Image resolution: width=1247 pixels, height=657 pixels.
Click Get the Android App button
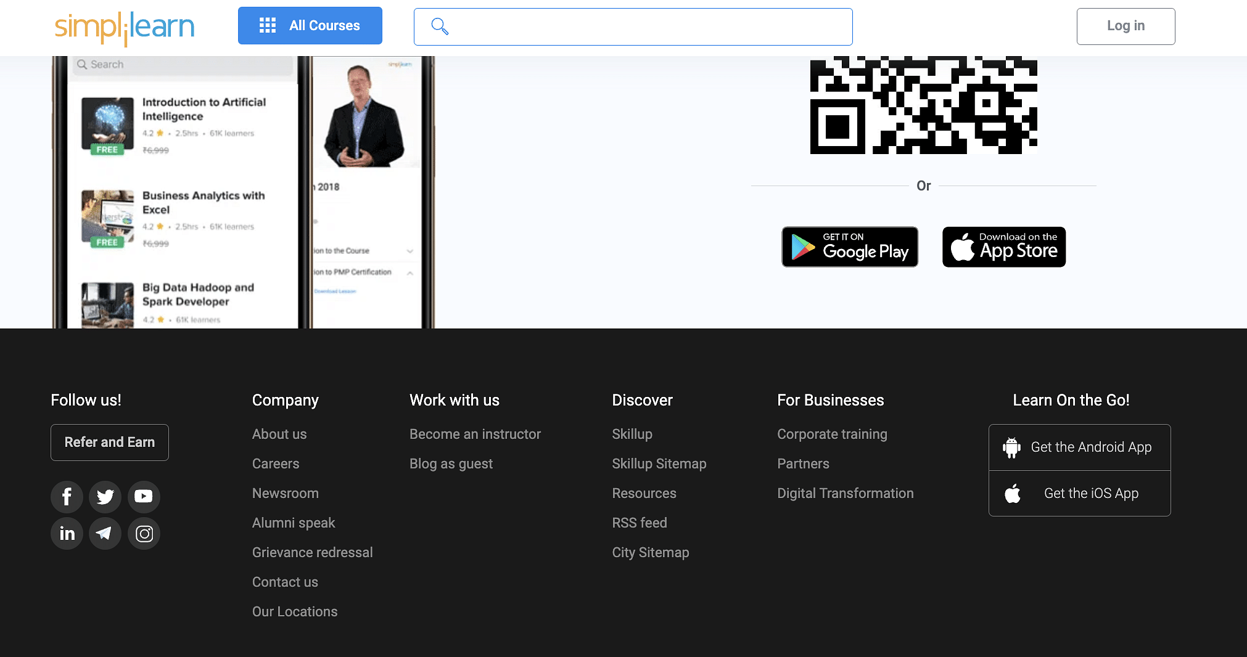tap(1079, 447)
